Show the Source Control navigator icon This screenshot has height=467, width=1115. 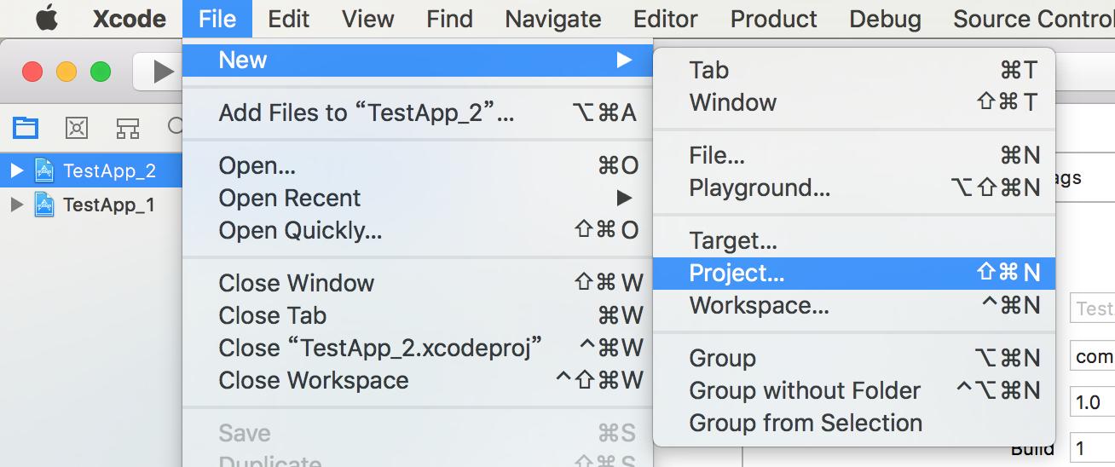(x=77, y=128)
